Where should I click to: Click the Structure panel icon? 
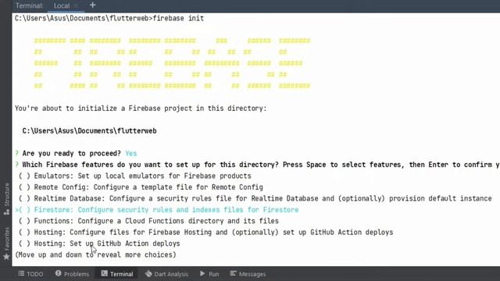6,212
